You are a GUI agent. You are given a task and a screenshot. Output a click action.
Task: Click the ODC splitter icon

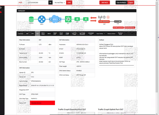(x=77, y=19)
